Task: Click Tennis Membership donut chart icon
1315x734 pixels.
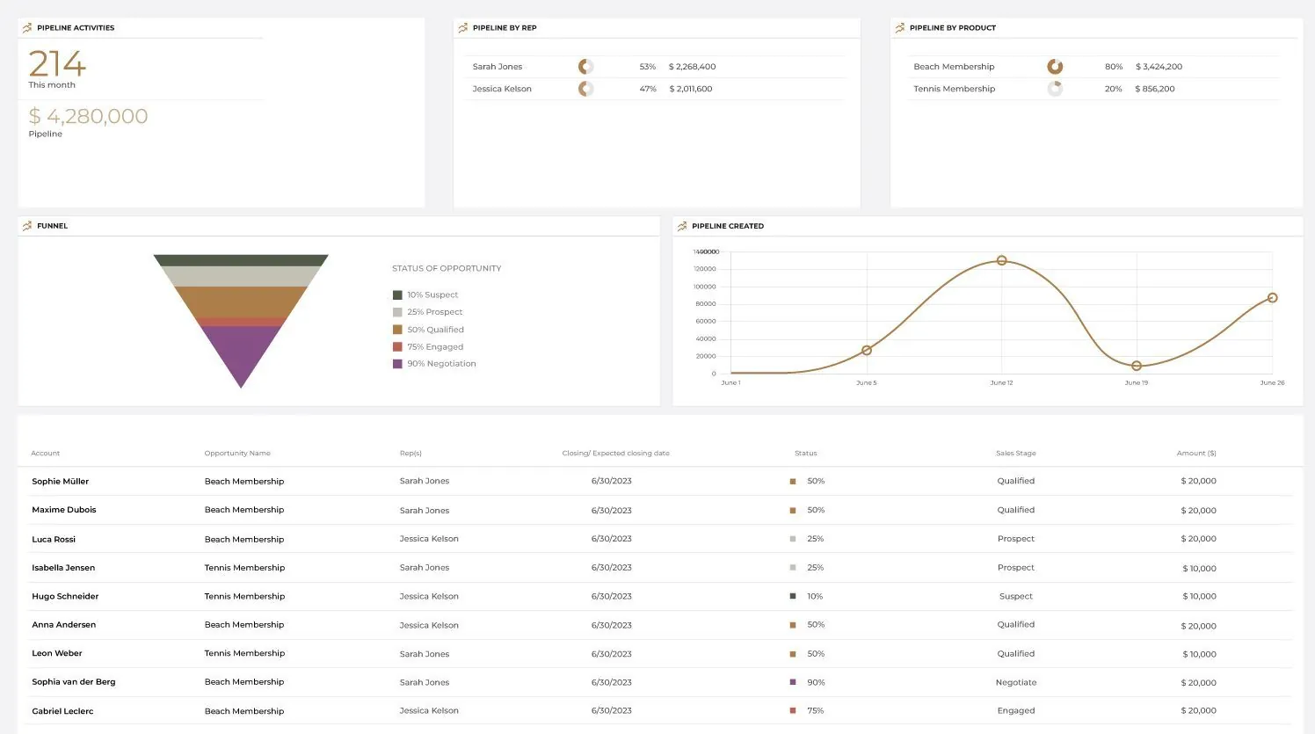Action: point(1055,89)
